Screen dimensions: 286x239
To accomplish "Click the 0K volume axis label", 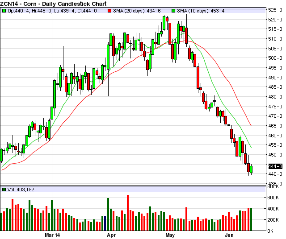I will (270, 231).
